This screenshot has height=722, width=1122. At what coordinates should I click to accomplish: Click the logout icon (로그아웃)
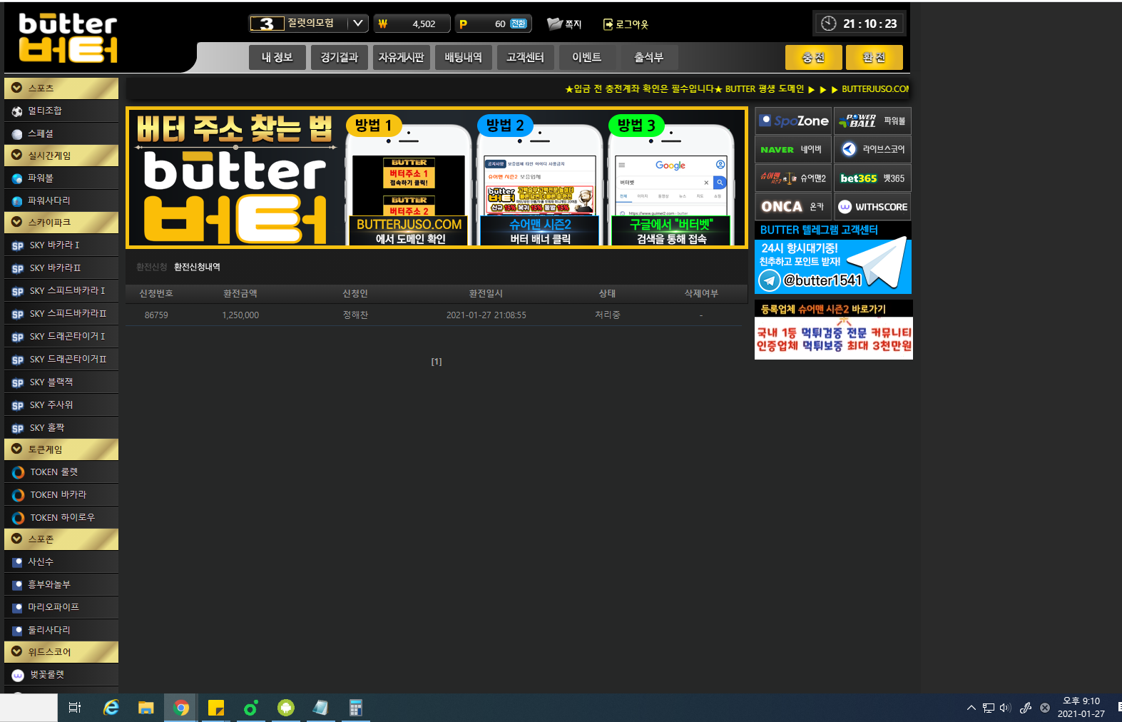tap(608, 24)
